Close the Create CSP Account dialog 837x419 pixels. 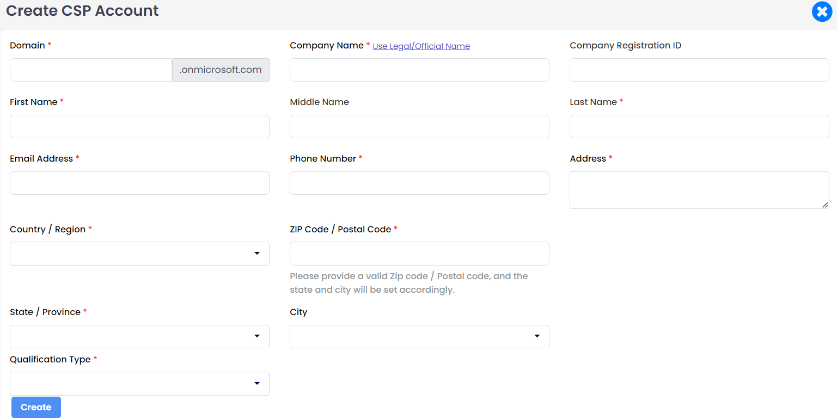pos(822,12)
